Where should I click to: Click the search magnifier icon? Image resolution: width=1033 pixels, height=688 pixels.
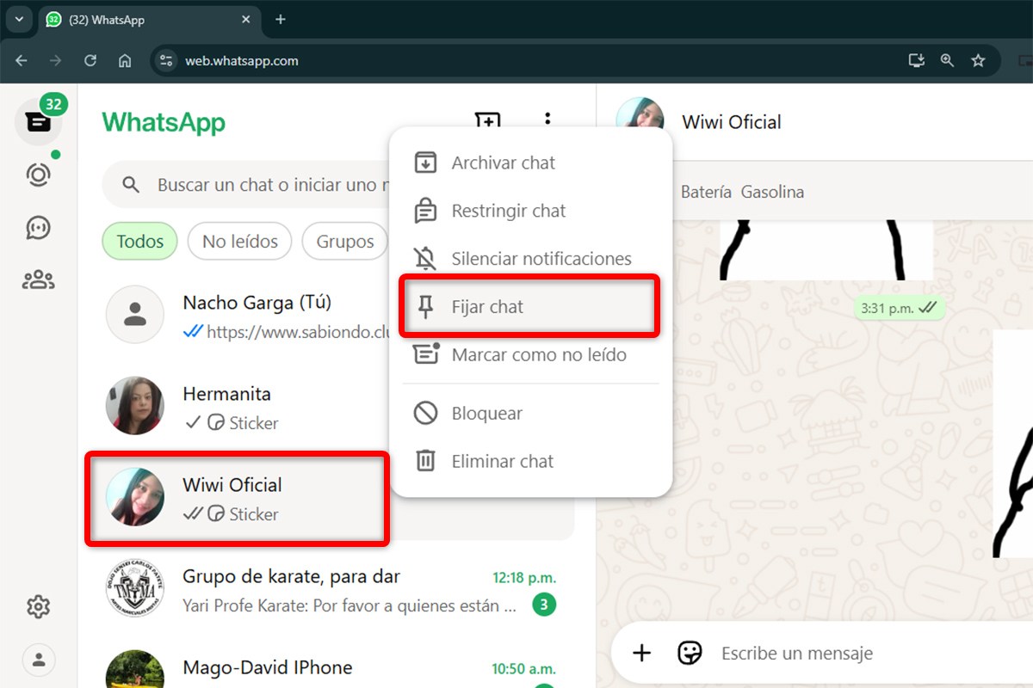pyautogui.click(x=131, y=185)
